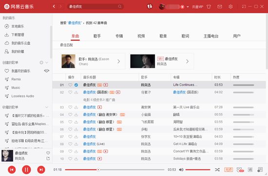The image size is (268, 176).
Task: Open the settings gear icon
Action: point(230,7)
